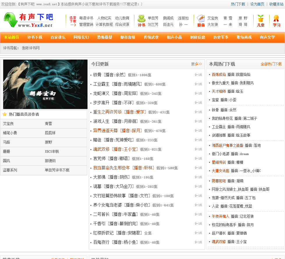Open 历史军事 tab

pos(221,37)
